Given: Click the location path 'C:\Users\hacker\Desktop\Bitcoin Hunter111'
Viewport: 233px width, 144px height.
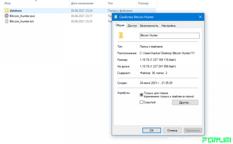Looking at the screenshot, I should [x=167, y=53].
